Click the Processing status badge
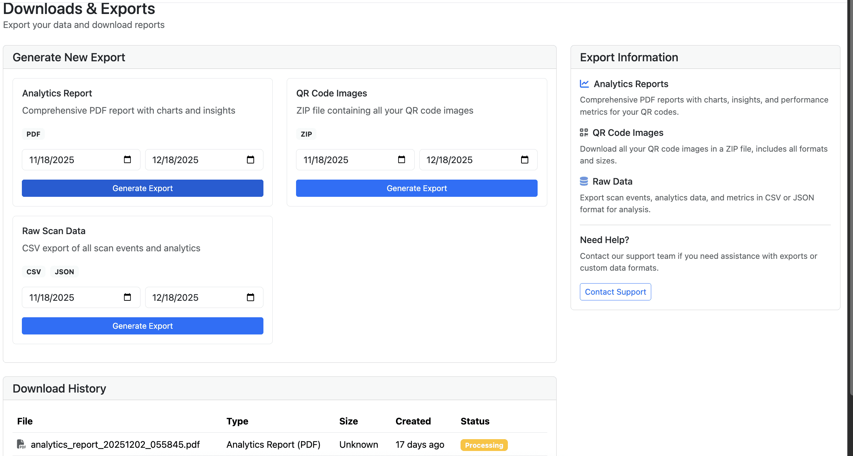Image resolution: width=853 pixels, height=456 pixels. coord(484,445)
